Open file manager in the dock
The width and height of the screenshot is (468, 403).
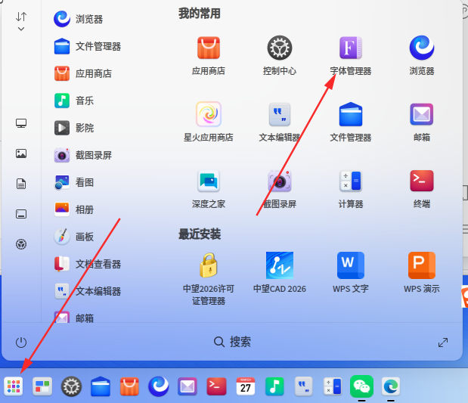coord(101,386)
